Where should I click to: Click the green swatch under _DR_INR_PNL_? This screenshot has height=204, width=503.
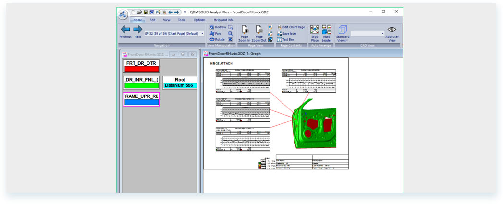pyautogui.click(x=141, y=85)
